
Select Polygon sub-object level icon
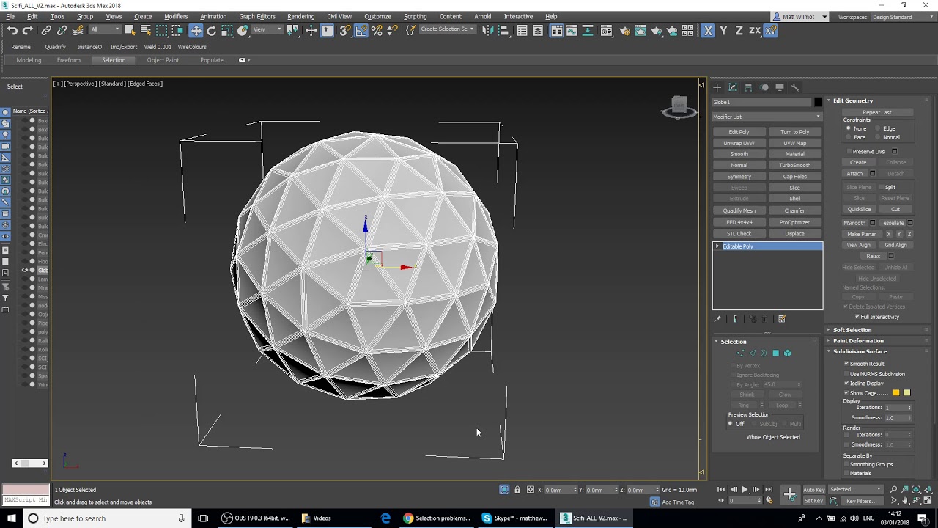[x=775, y=353]
